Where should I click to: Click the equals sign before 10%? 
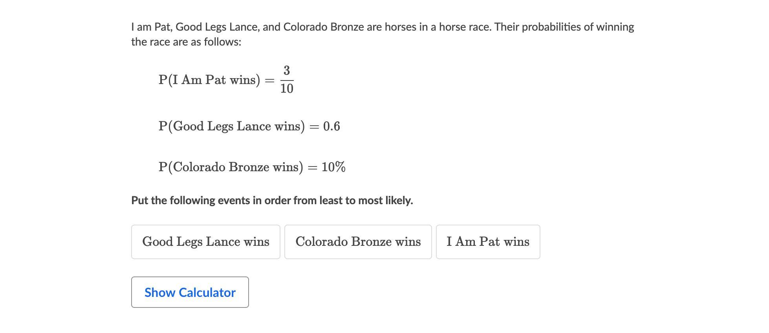[x=312, y=168]
